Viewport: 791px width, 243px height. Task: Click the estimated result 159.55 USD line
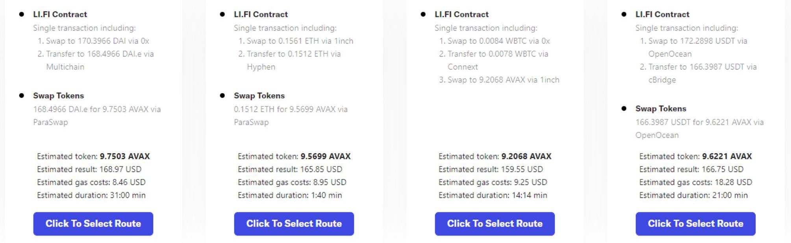tap(491, 169)
